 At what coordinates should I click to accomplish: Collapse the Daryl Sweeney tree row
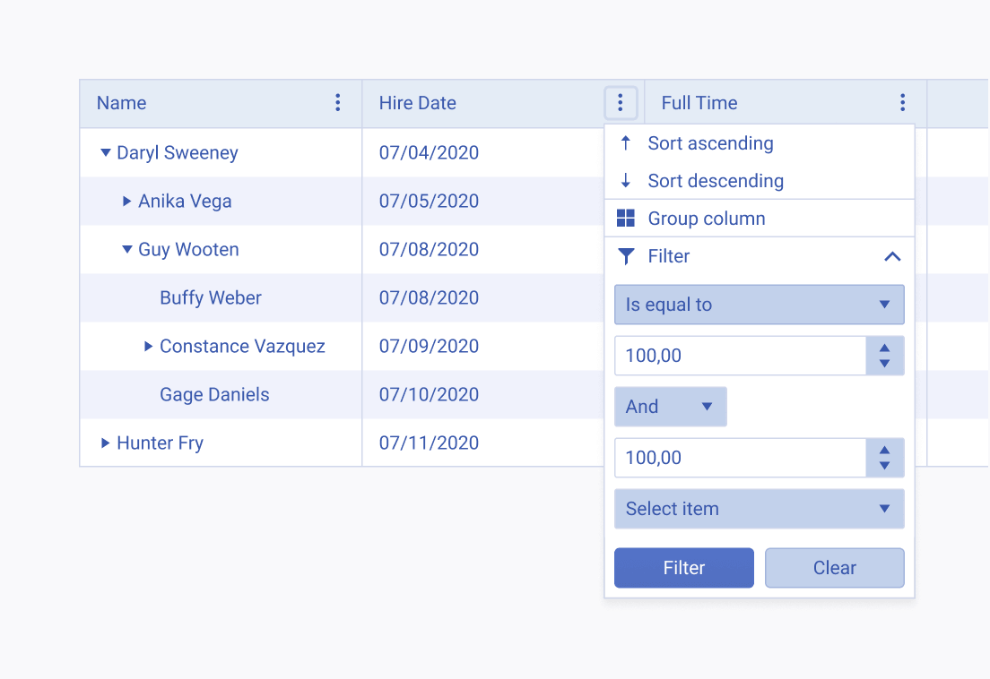(x=106, y=153)
